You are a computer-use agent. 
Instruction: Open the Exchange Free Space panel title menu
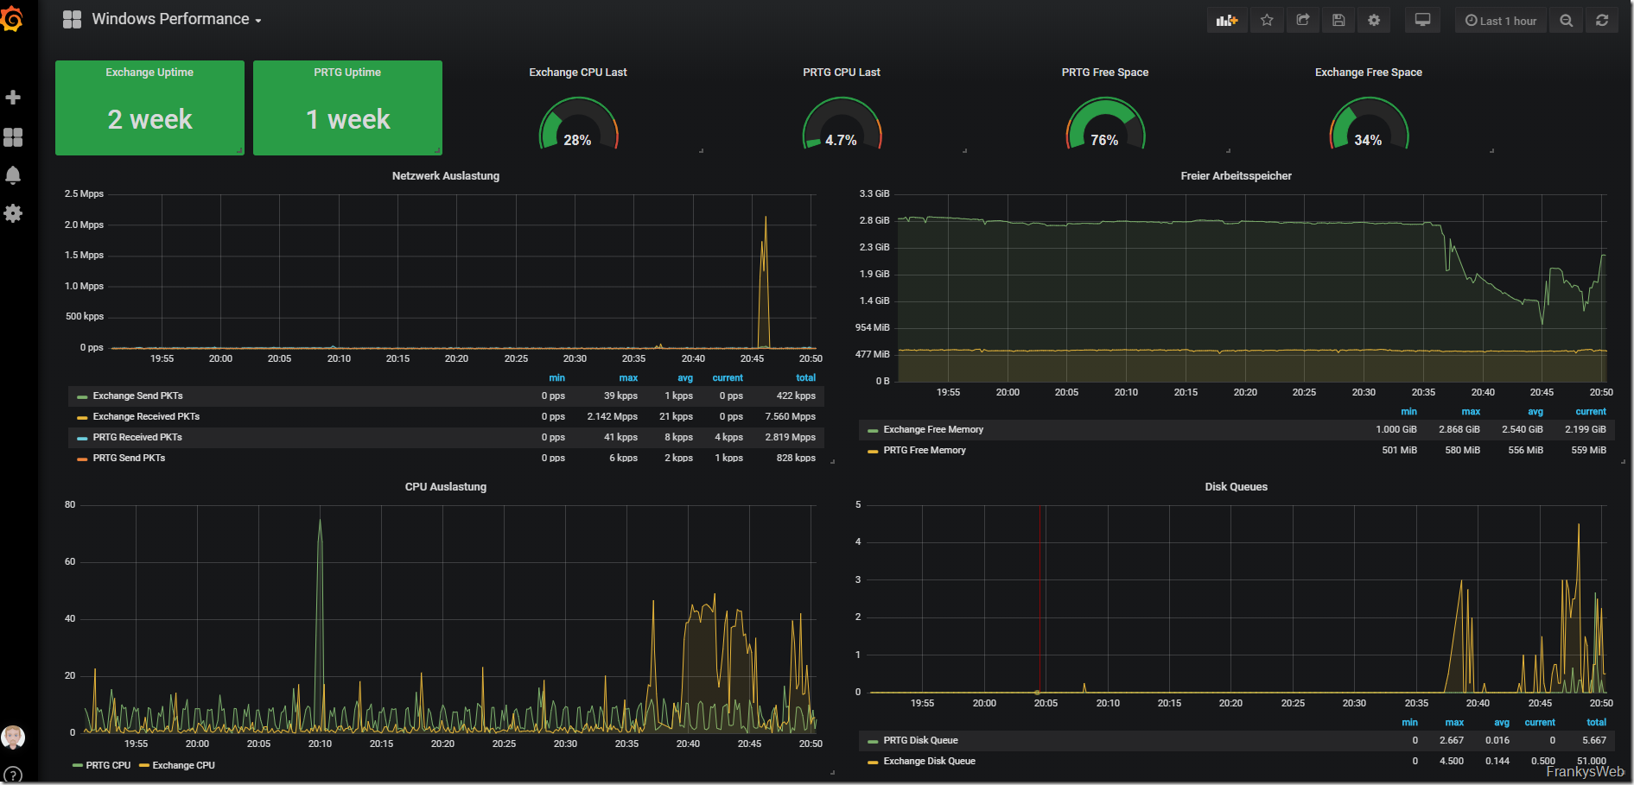(x=1369, y=73)
